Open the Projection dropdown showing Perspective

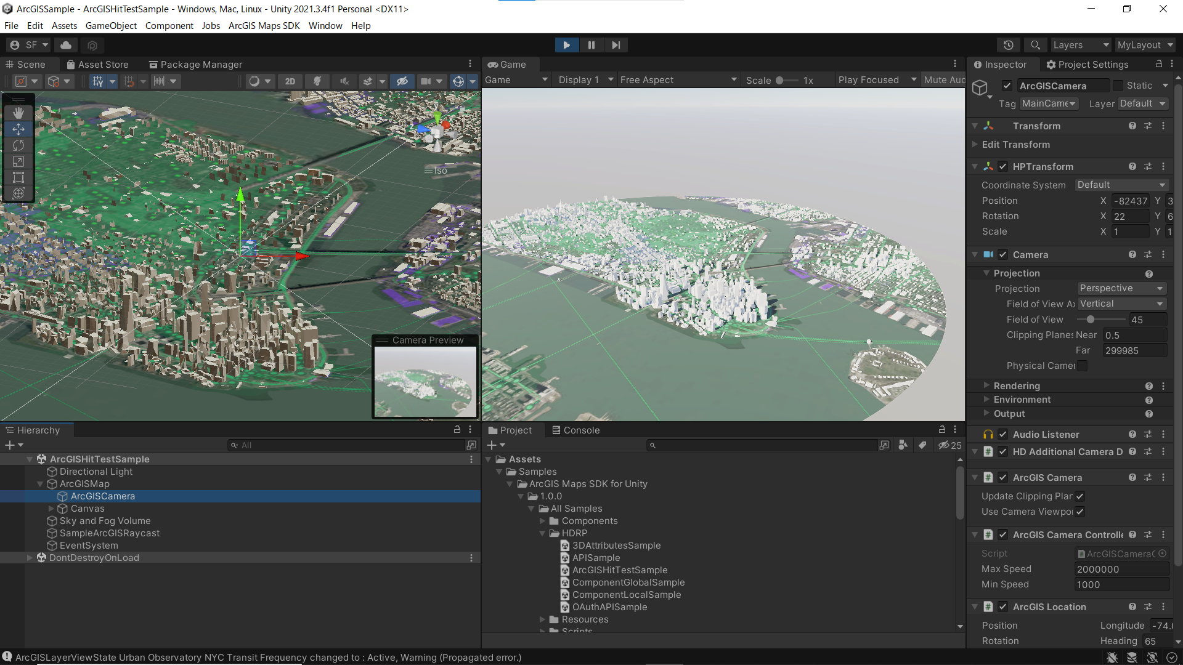1121,288
